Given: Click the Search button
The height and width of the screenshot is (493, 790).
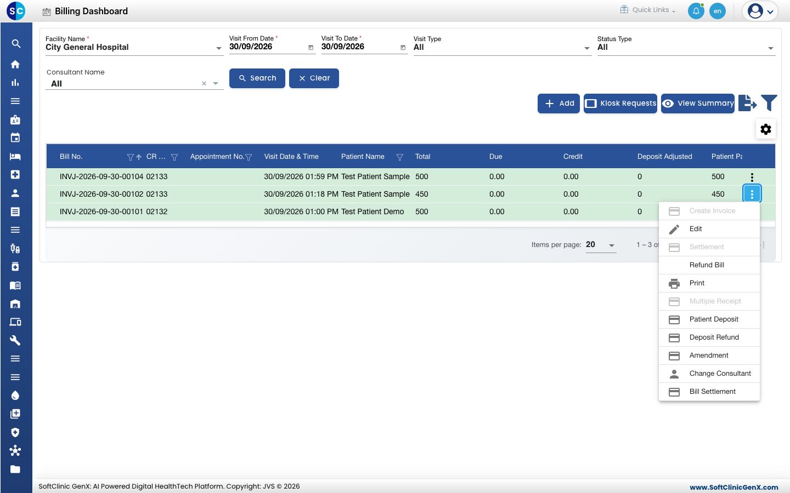Looking at the screenshot, I should coord(257,78).
